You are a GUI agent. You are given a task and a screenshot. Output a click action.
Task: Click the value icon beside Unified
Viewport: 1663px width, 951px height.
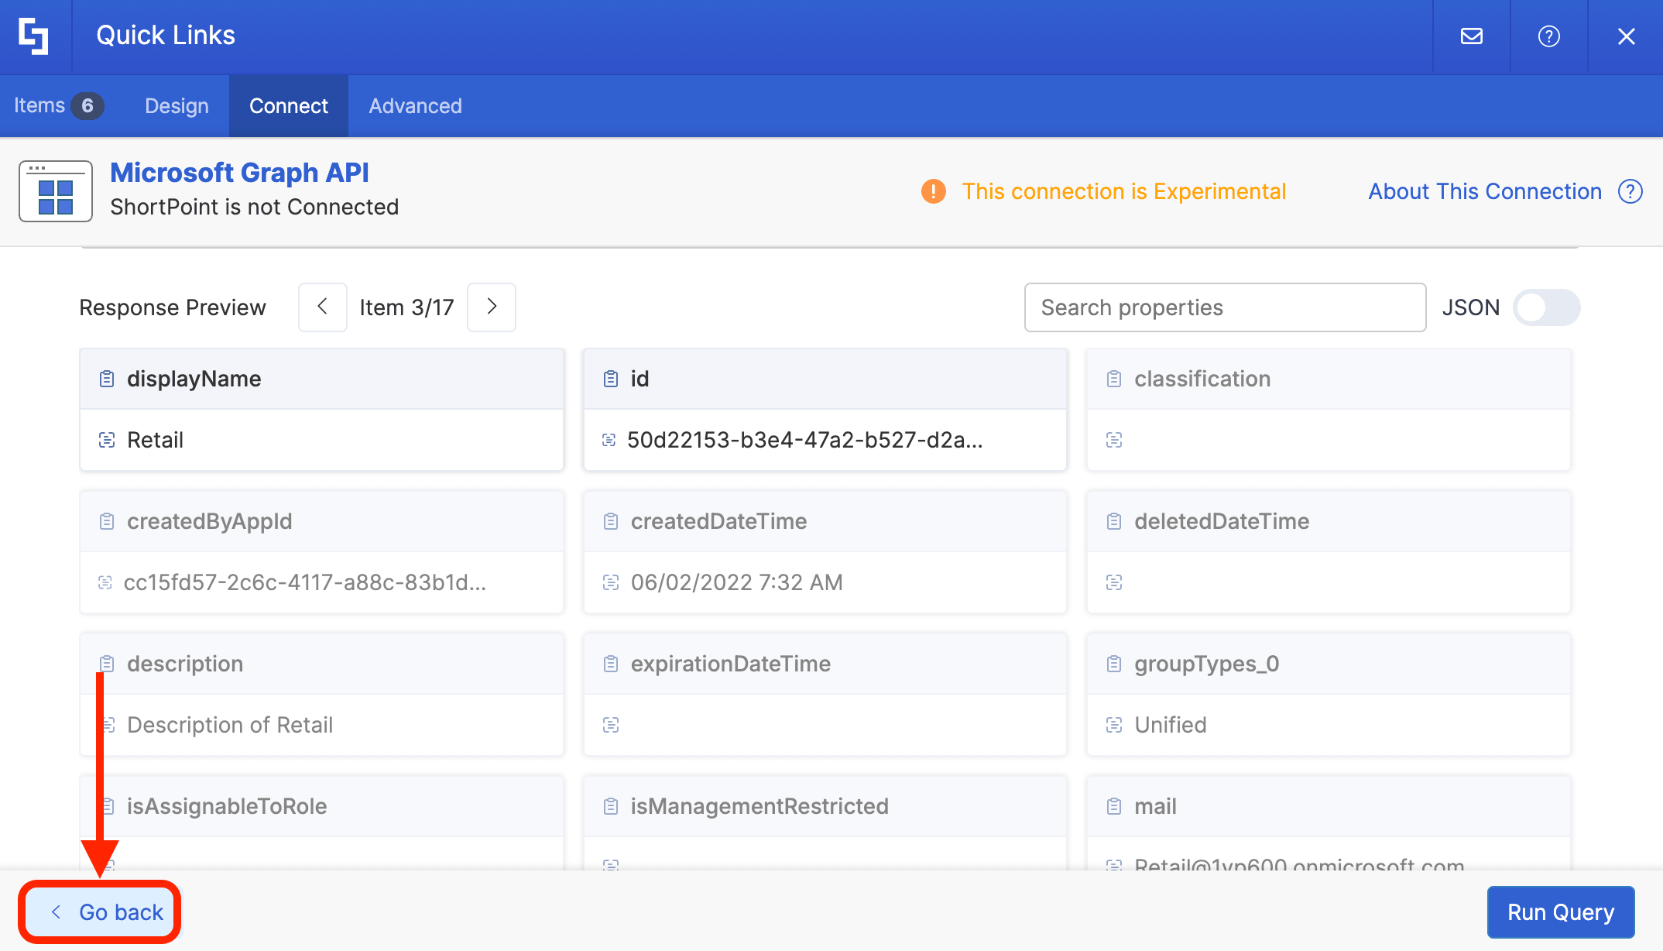(1114, 725)
